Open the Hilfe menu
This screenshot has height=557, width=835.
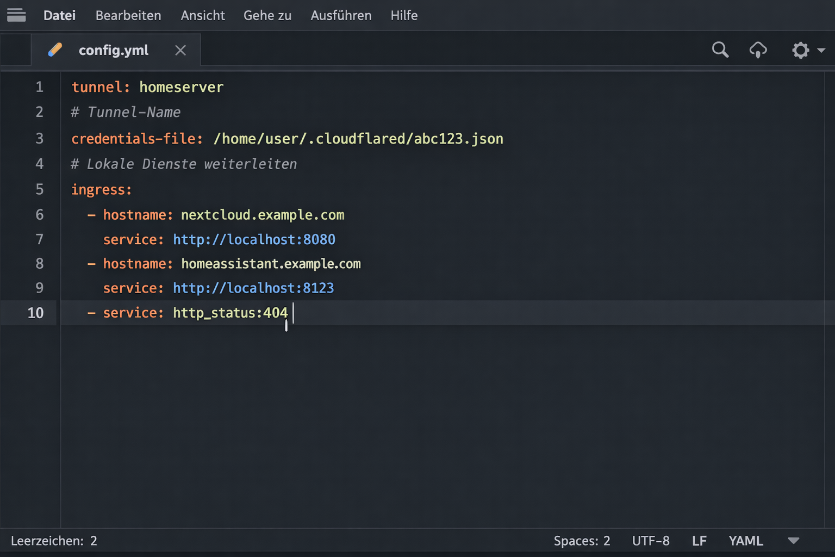coord(404,15)
